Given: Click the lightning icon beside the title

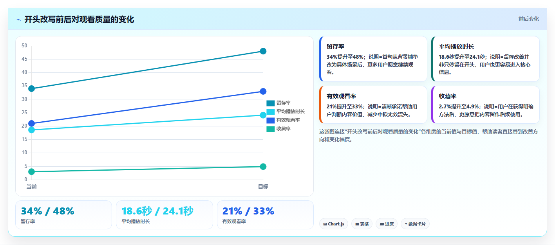Looking at the screenshot, I should tap(19, 20).
